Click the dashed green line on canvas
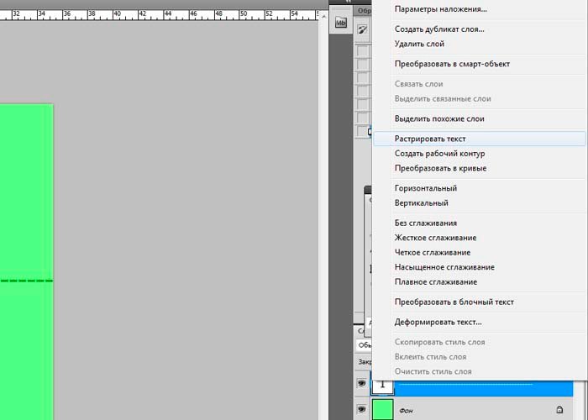Screen dimensions: 588x420 27,281
